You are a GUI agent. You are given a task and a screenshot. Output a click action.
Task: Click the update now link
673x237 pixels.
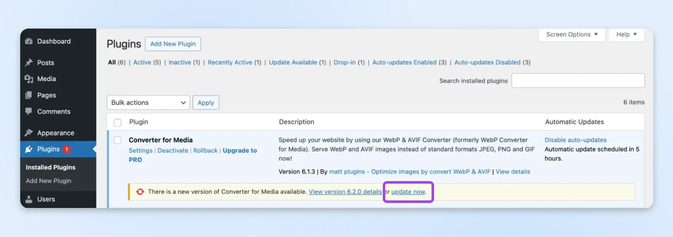click(408, 192)
